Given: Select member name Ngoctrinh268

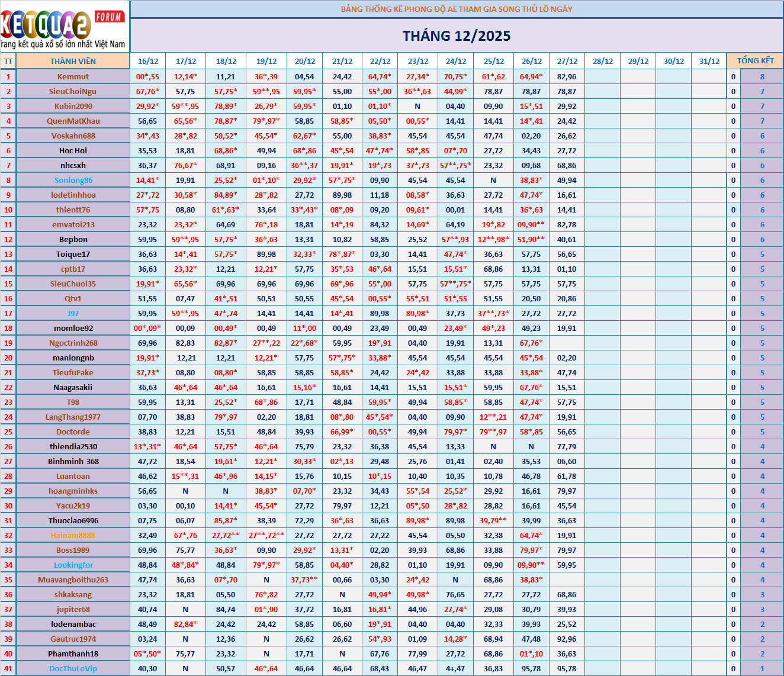Looking at the screenshot, I should click(73, 343).
